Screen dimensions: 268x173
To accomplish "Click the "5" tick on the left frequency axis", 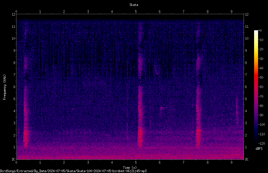I will 14,99.
